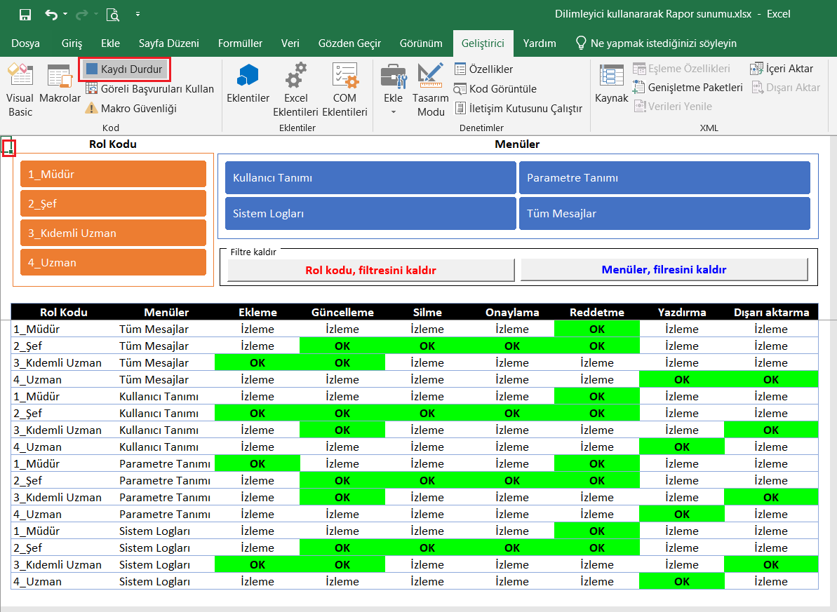
Task: Open Print Preview from quick access toolbar
Action: tap(113, 15)
